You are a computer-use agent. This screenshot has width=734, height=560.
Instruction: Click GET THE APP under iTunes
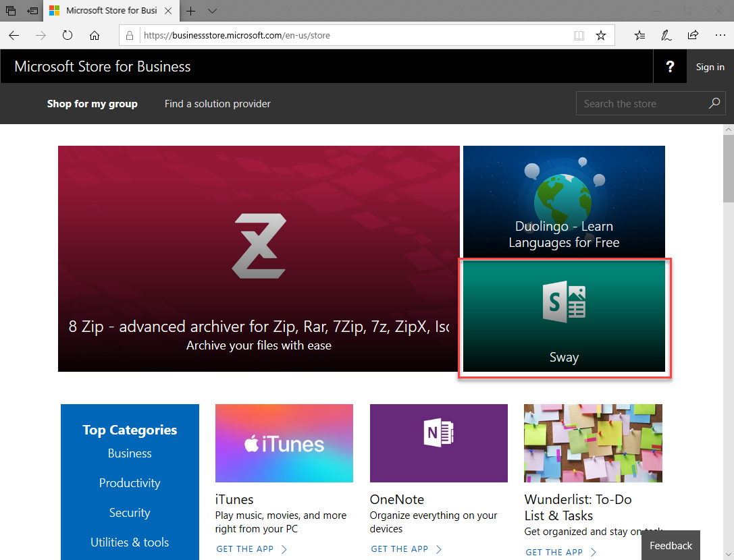pyautogui.click(x=251, y=549)
